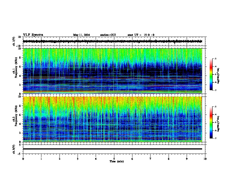Click the "station=OUI" header text

pos(108,35)
